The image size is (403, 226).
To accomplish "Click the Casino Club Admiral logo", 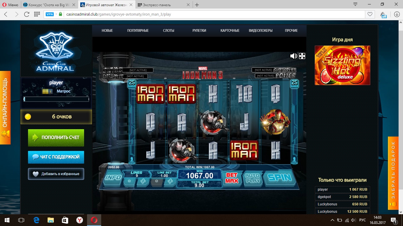I will click(x=55, y=51).
